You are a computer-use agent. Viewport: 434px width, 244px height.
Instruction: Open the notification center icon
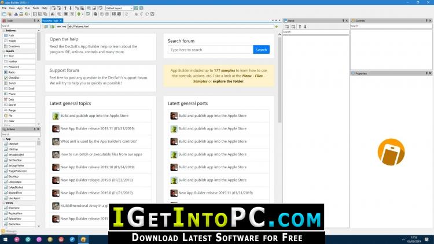pos(426,239)
